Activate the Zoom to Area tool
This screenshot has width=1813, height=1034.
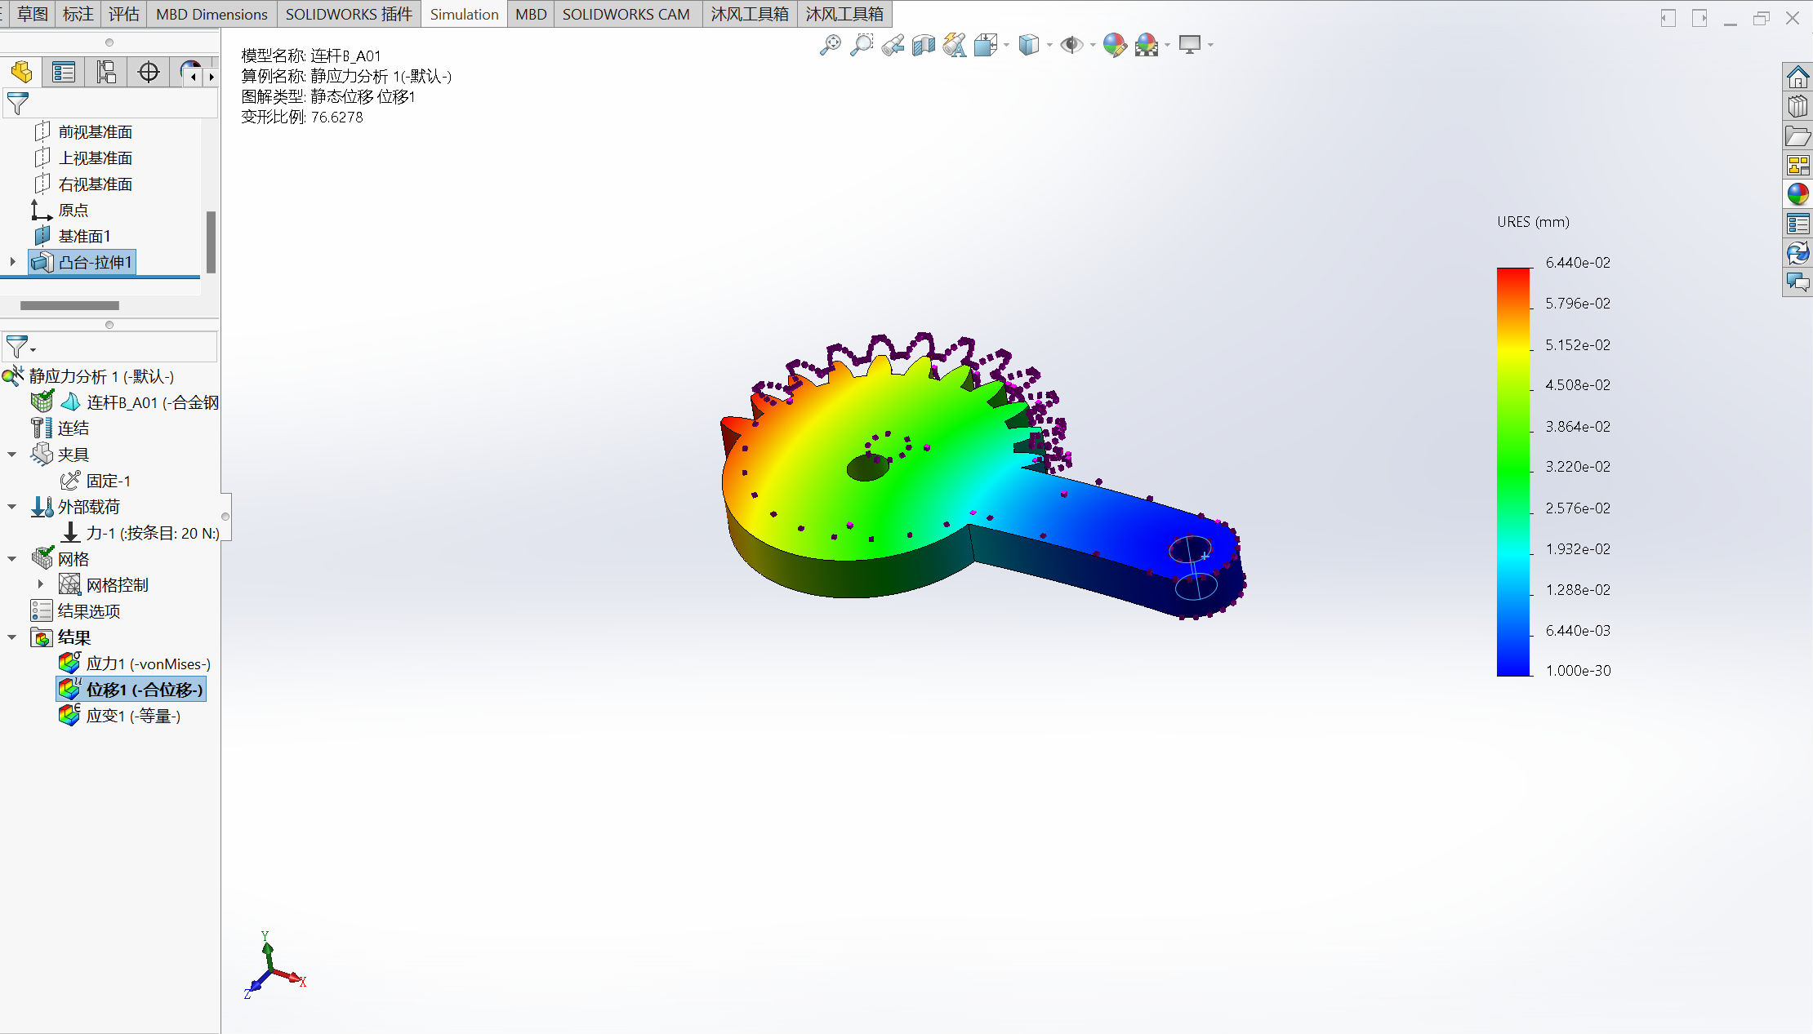[x=862, y=45]
